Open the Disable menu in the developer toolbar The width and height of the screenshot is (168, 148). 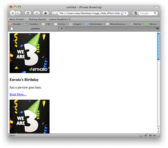click(17, 24)
